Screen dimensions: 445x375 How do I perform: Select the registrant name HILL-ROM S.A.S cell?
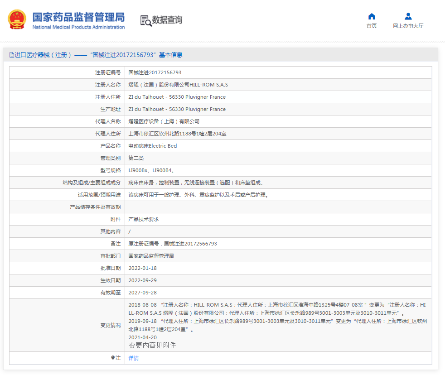click(178, 84)
